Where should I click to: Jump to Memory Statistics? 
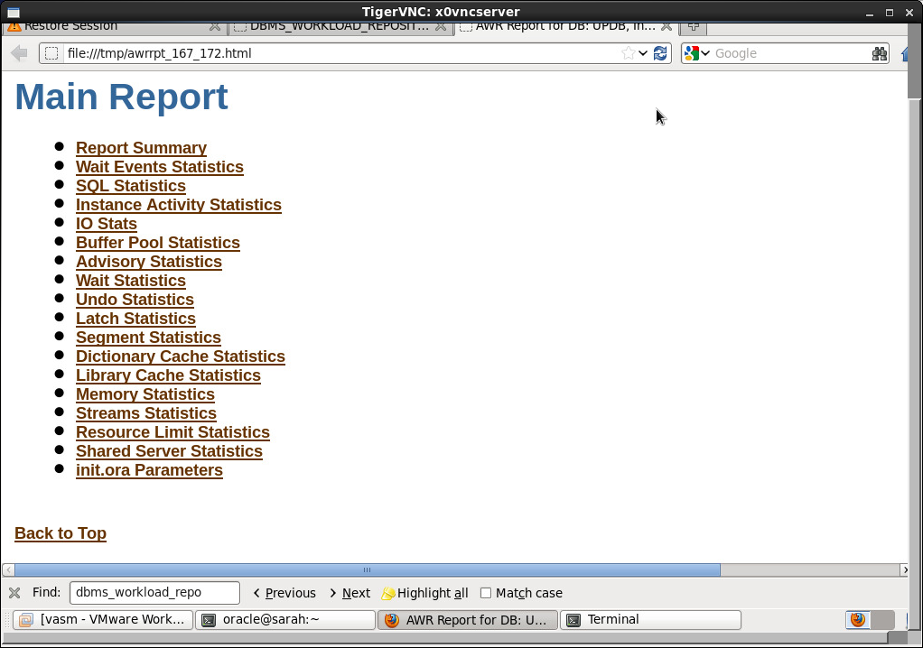145,394
